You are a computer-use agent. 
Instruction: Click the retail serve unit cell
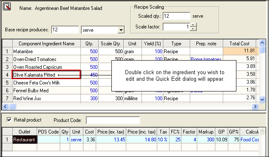[x=76, y=140]
